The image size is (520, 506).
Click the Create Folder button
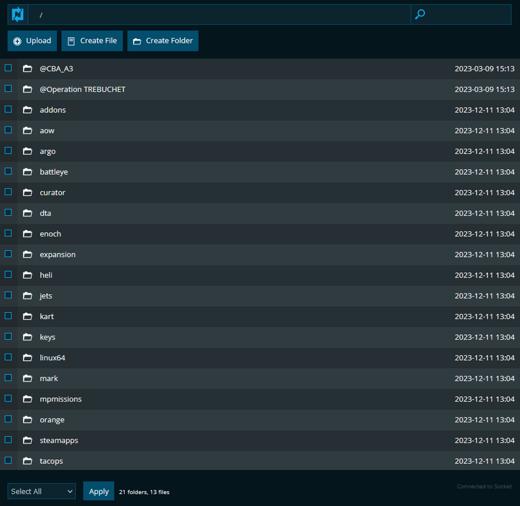point(163,41)
